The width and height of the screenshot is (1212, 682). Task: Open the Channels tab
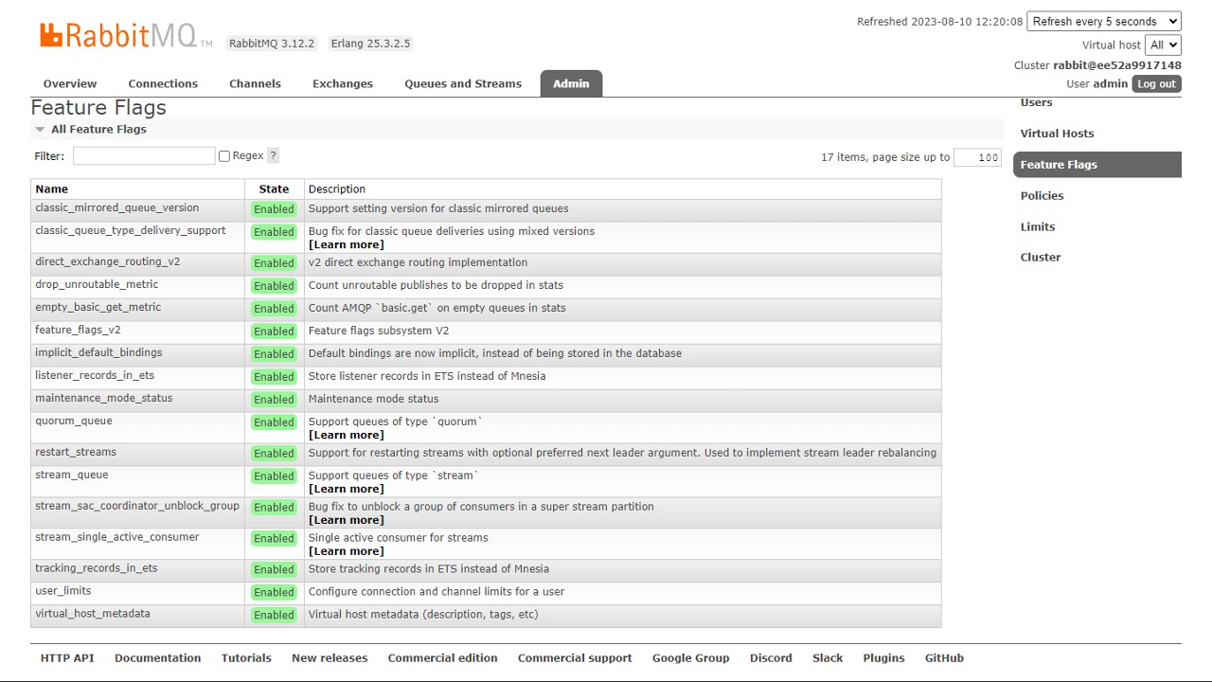pos(255,83)
